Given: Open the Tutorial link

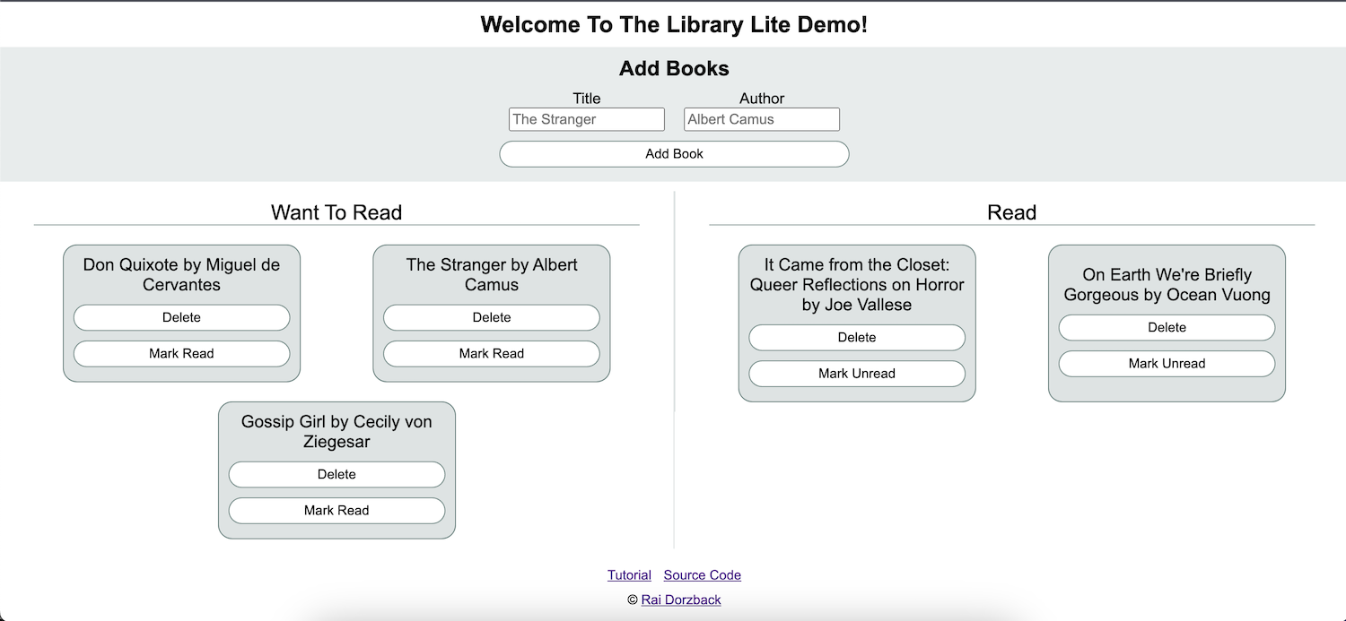Looking at the screenshot, I should point(629,575).
